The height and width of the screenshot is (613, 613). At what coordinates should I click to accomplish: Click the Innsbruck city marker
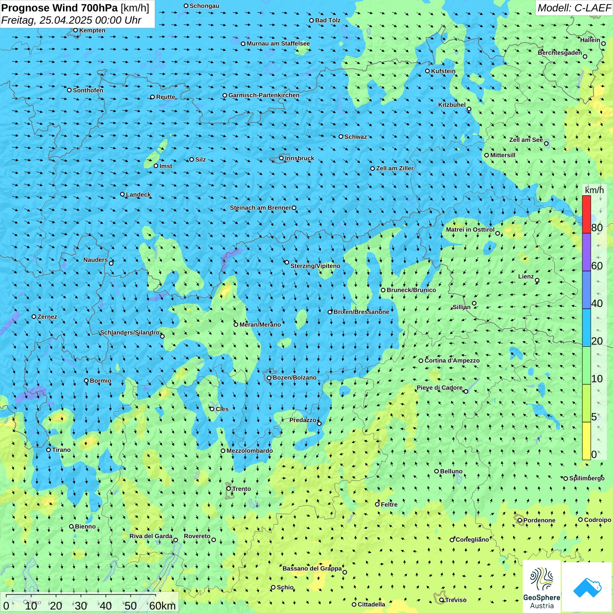(282, 158)
